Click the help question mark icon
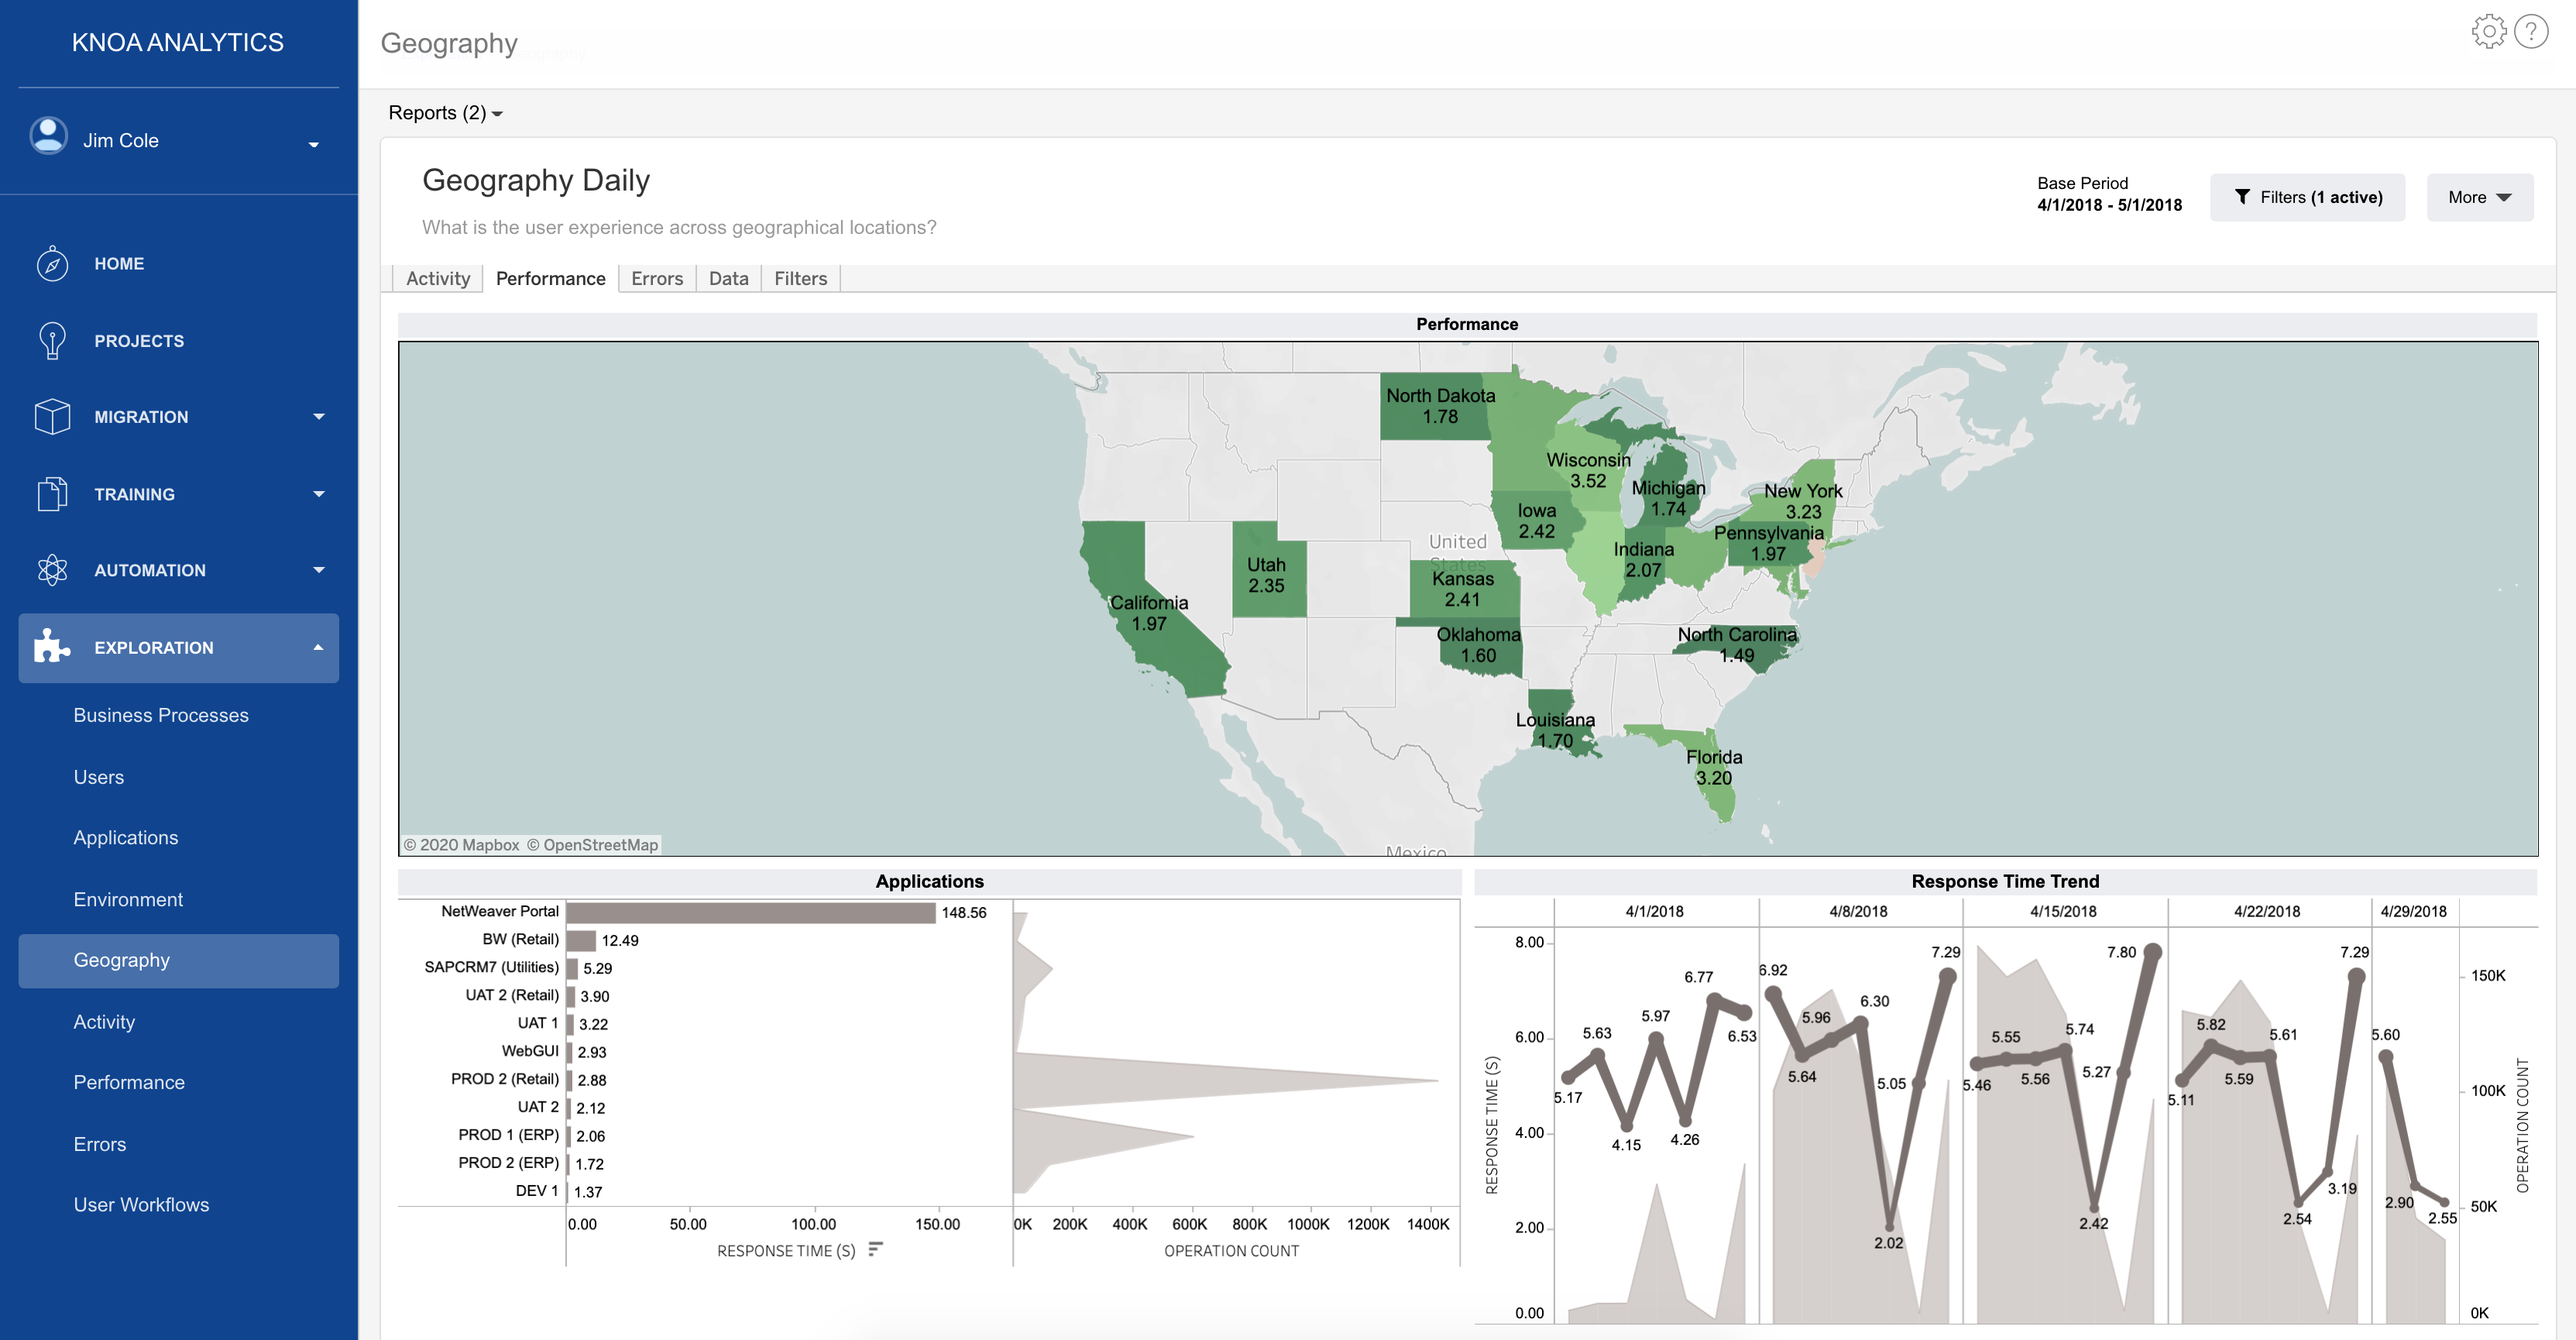Viewport: 2576px width, 1340px height. pos(2530,32)
